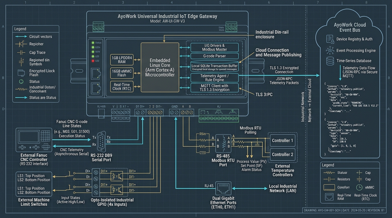Viewport: 392px width, 218px height.
Task: Click the Circuit vectors arrow in the Legend
Action: tap(21, 37)
